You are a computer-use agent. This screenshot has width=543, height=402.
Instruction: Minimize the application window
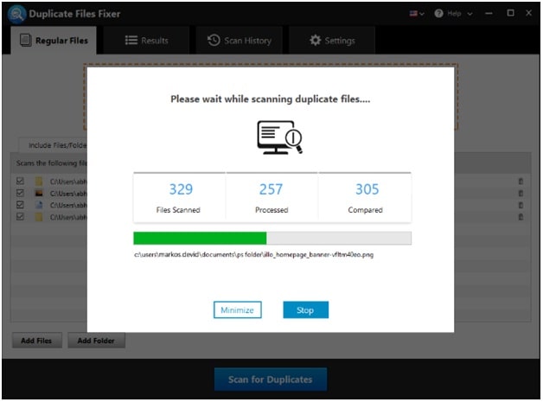click(x=489, y=14)
